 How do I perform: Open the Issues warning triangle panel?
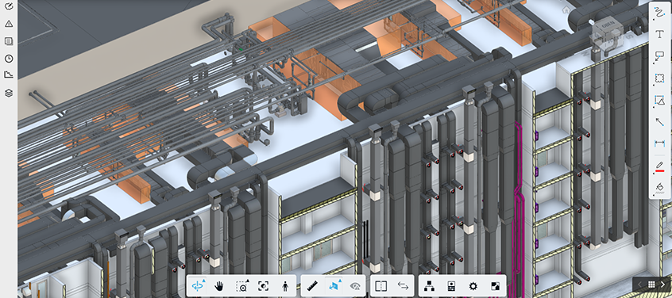point(9,24)
